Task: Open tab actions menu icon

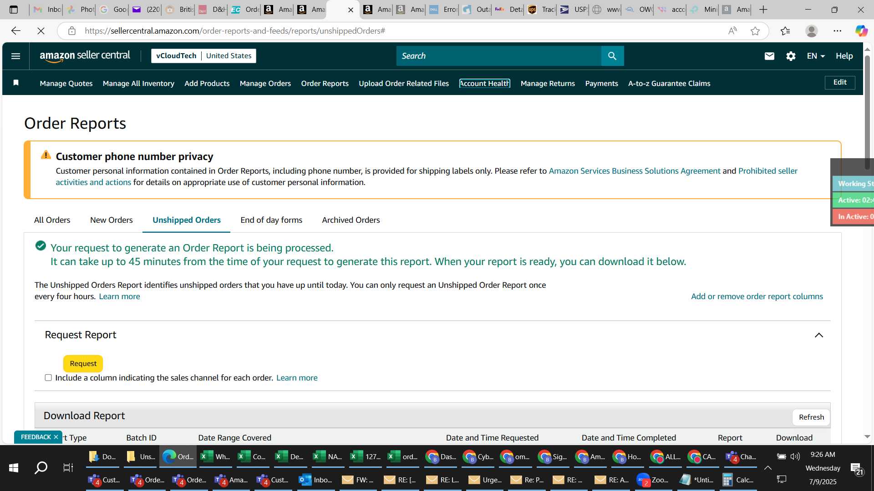Action: point(14,10)
